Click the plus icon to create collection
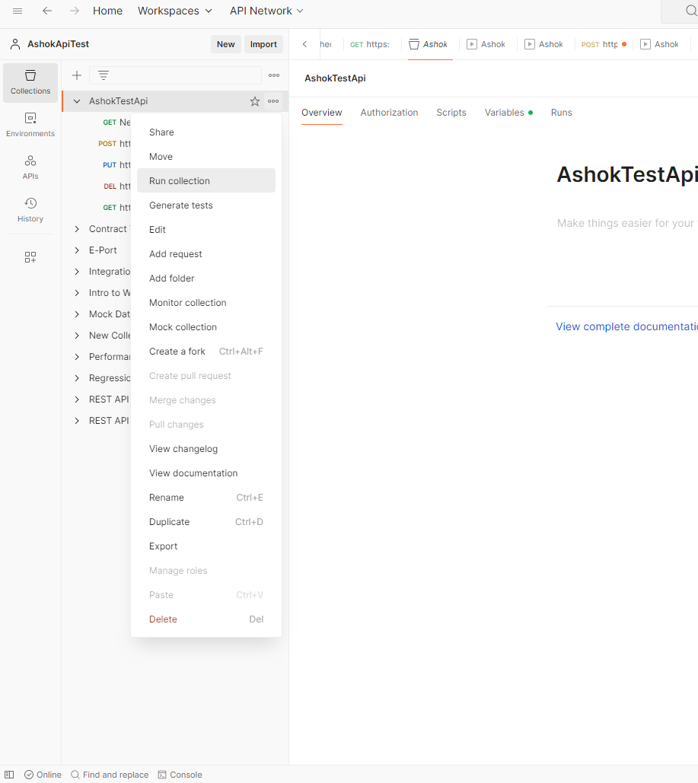 click(x=77, y=75)
